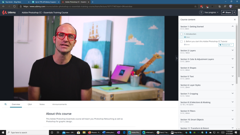Click the red shield extension icon
Viewport: 240px width, 135px height.
tap(207, 7)
